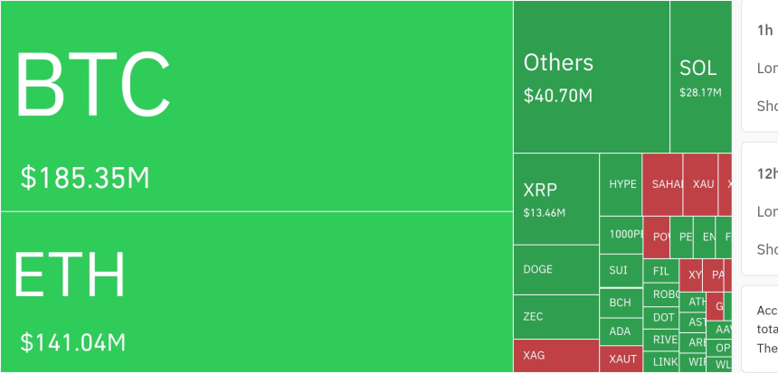The width and height of the screenshot is (778, 373).
Task: Click the red SAHARA tile
Action: pyautogui.click(x=662, y=184)
